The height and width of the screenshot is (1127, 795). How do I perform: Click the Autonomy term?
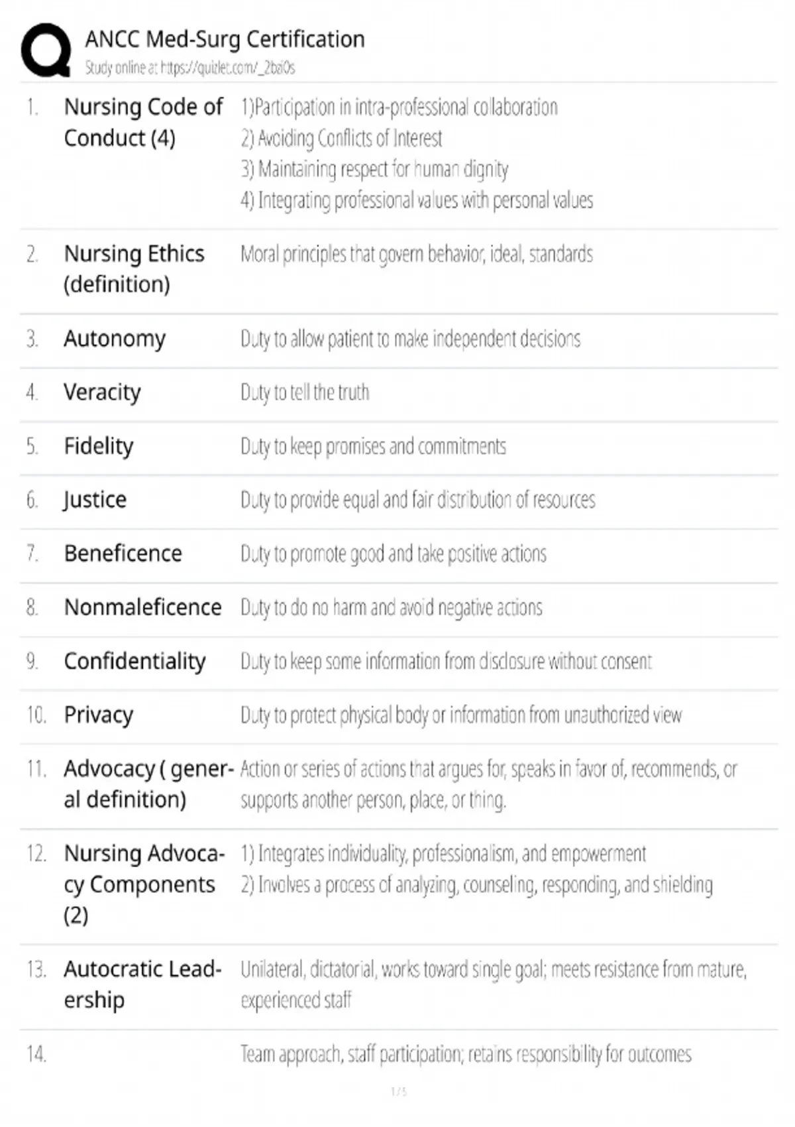[115, 339]
